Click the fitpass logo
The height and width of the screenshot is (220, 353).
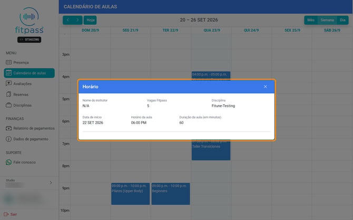point(30,21)
